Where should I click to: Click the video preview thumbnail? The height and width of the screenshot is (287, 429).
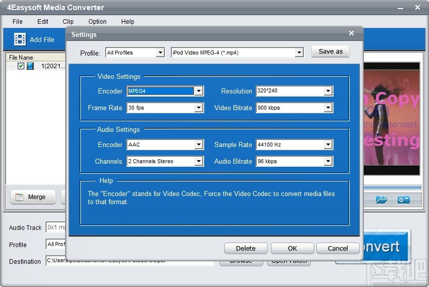click(392, 118)
